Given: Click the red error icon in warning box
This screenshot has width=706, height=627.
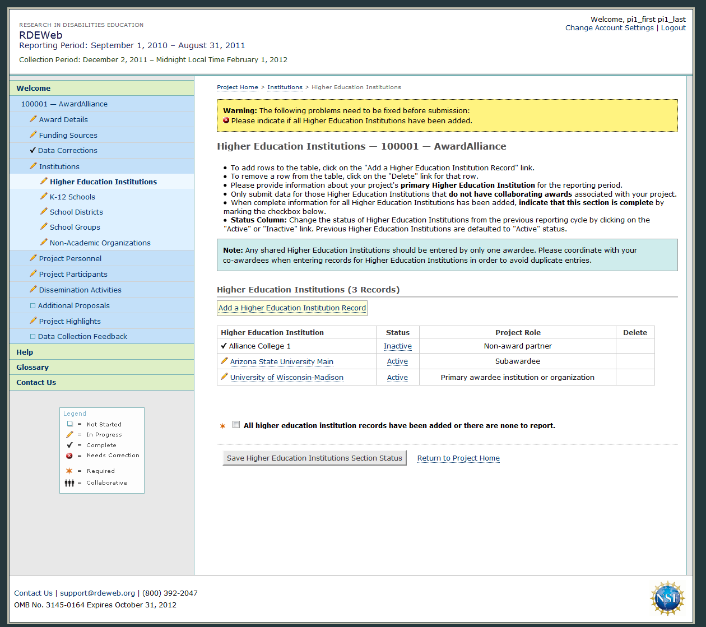Looking at the screenshot, I should (x=226, y=120).
